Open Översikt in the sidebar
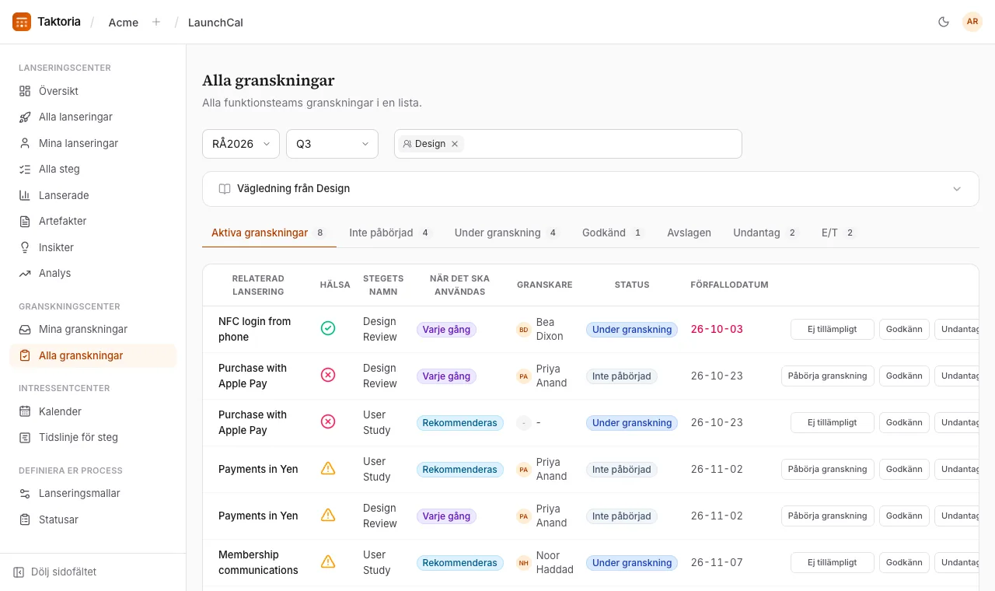Viewport: 995px width, 591px height. [x=93, y=91]
